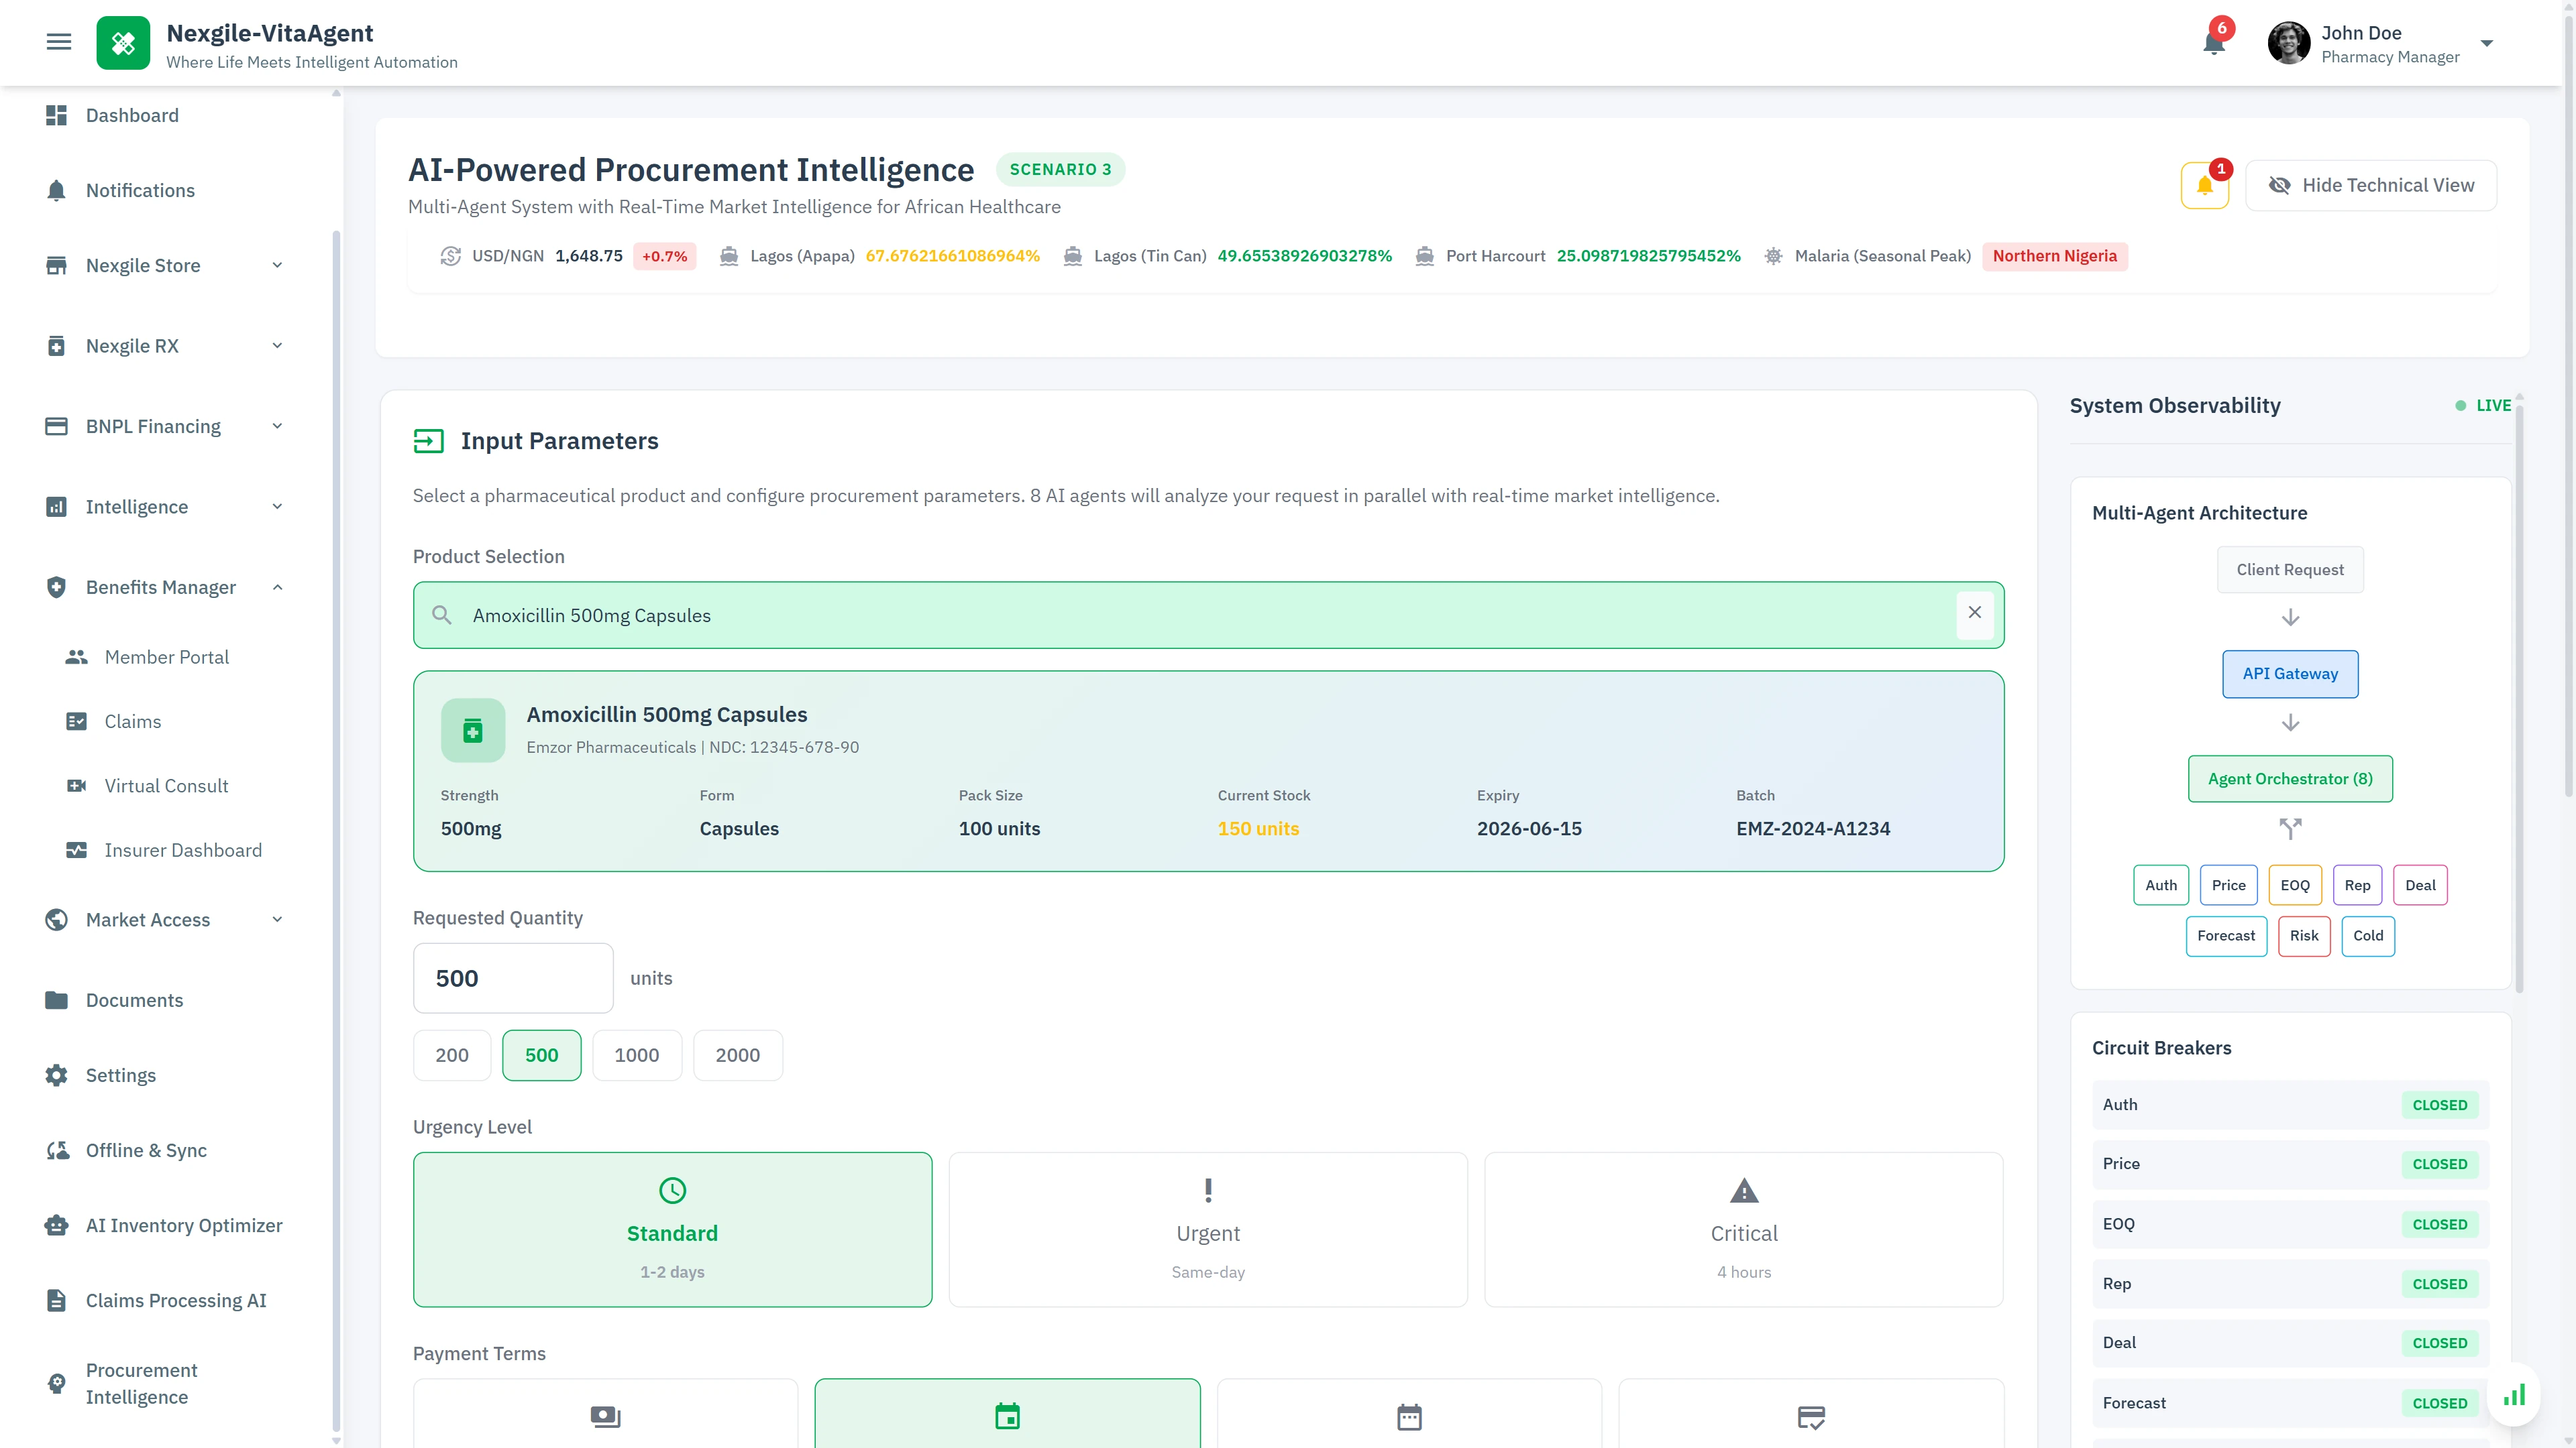The height and width of the screenshot is (1448, 2576).
Task: Open the Procurement Intelligence sidebar item
Action: pos(140,1383)
